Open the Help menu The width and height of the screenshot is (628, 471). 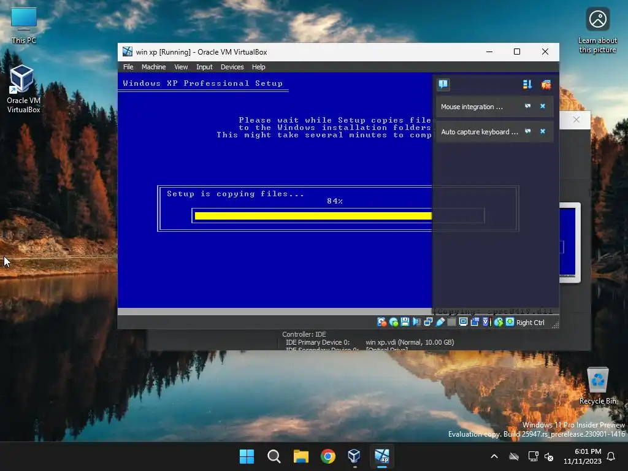pyautogui.click(x=258, y=67)
